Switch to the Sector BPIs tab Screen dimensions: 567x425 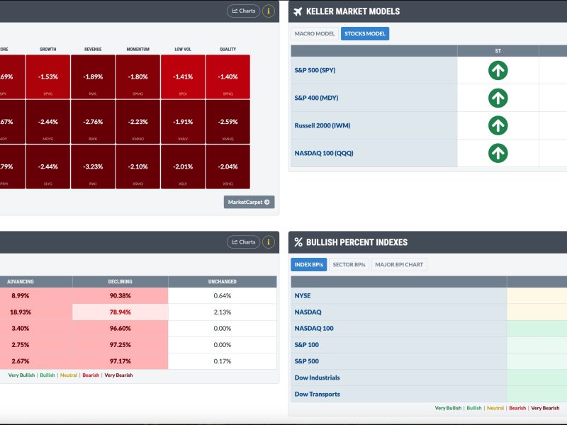(x=349, y=264)
